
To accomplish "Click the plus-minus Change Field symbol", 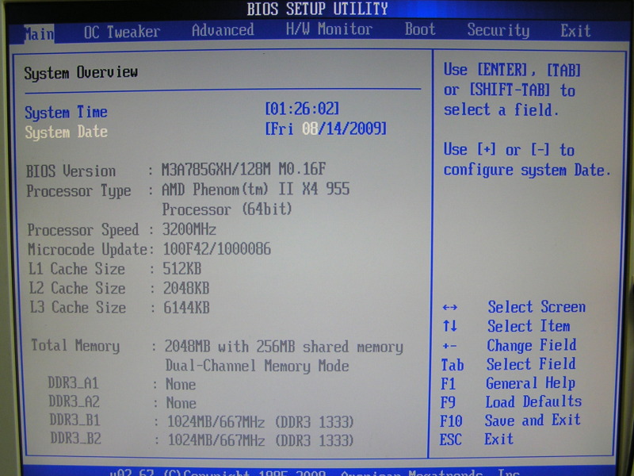I will pos(449,346).
